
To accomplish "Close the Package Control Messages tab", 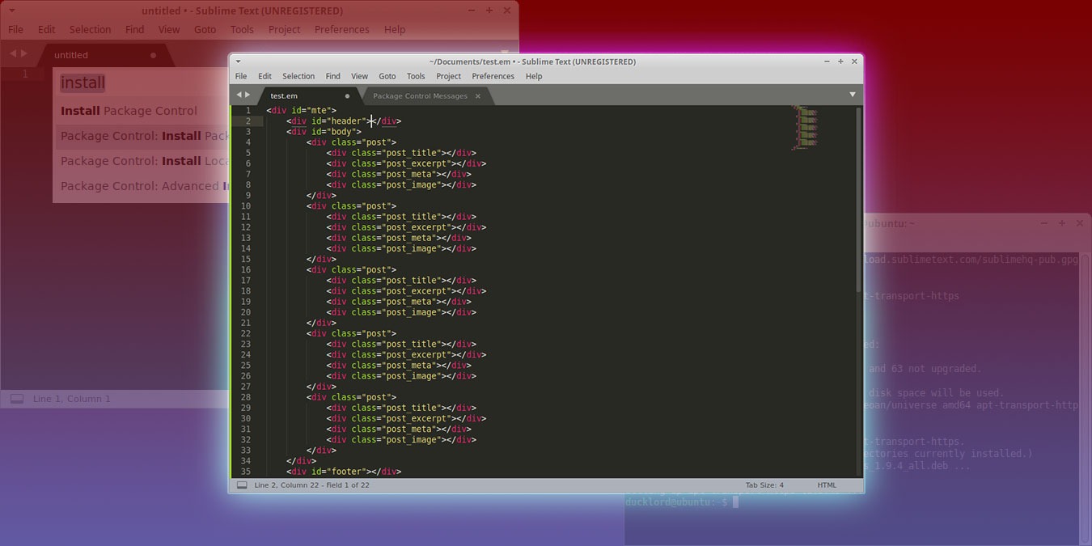I will tap(477, 95).
